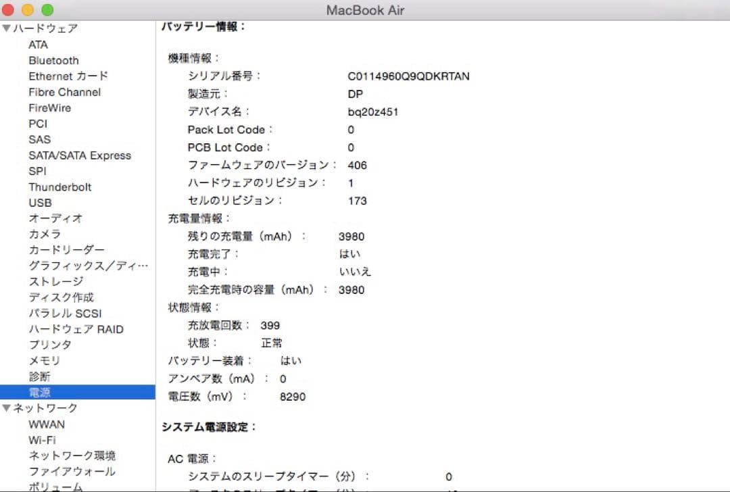Open メモリ sidebar entry

tap(44, 361)
